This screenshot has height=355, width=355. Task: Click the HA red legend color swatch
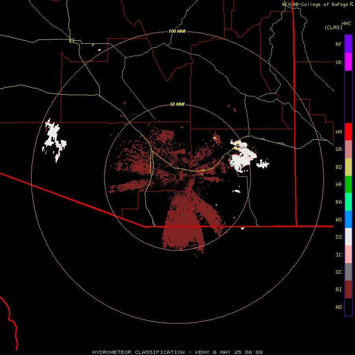click(348, 132)
